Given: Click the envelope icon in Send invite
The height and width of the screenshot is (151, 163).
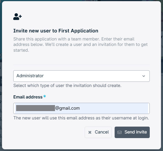Looking at the screenshot, I should pos(120,132).
